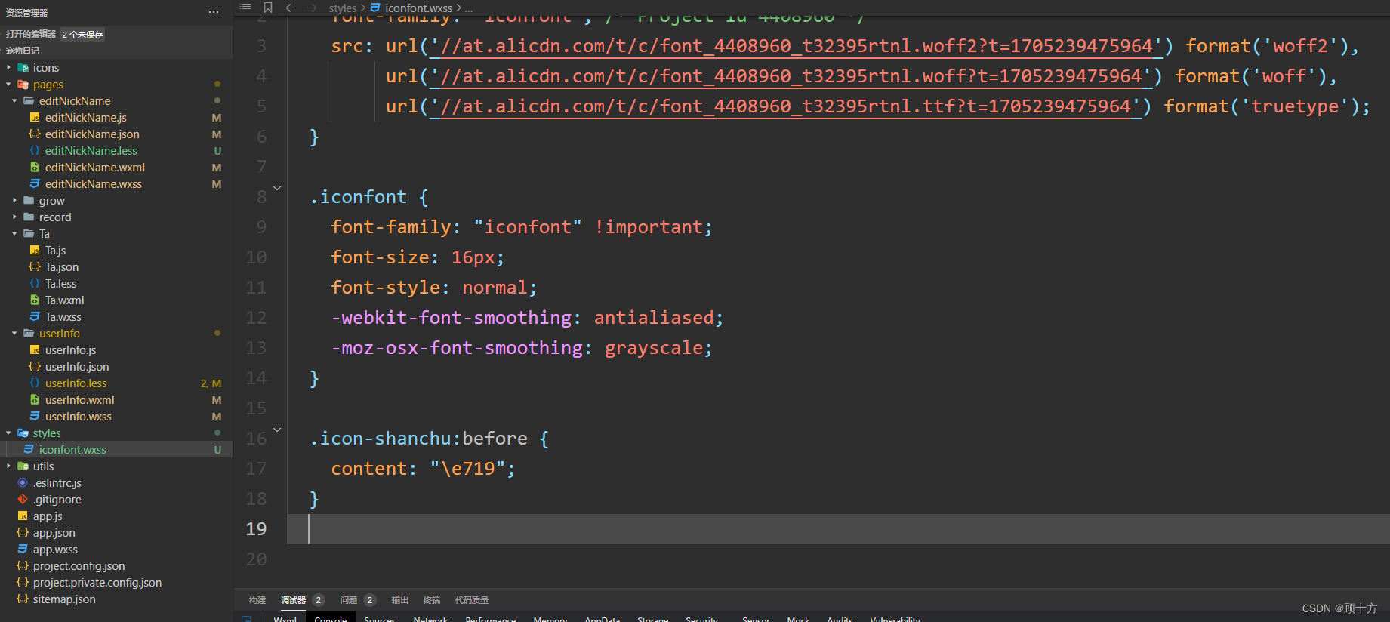Open the 输出 panel tab
The width and height of the screenshot is (1390, 622).
399,600
